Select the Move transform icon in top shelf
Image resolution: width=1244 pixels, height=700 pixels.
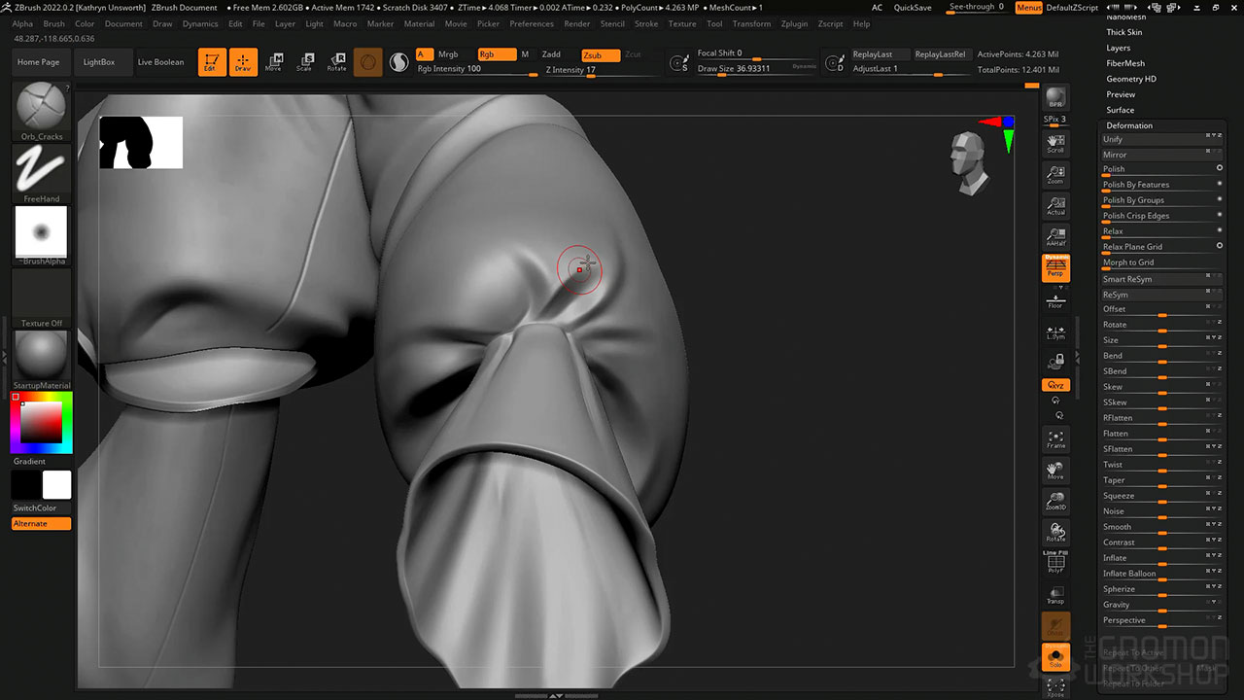click(x=274, y=62)
